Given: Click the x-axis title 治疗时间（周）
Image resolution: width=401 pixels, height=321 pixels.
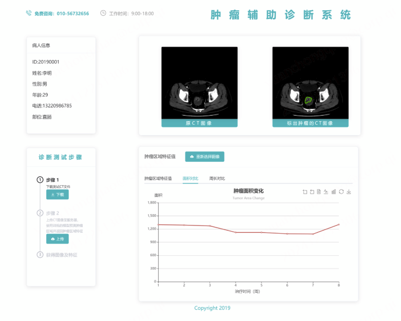Looking at the screenshot, I should point(247,291).
